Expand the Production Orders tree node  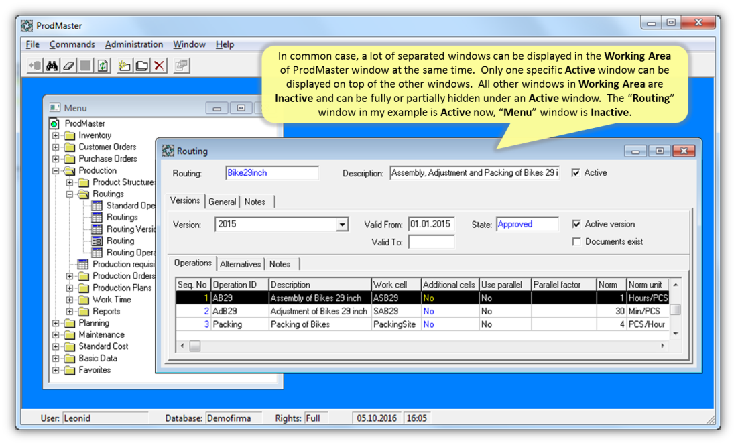pos(70,277)
